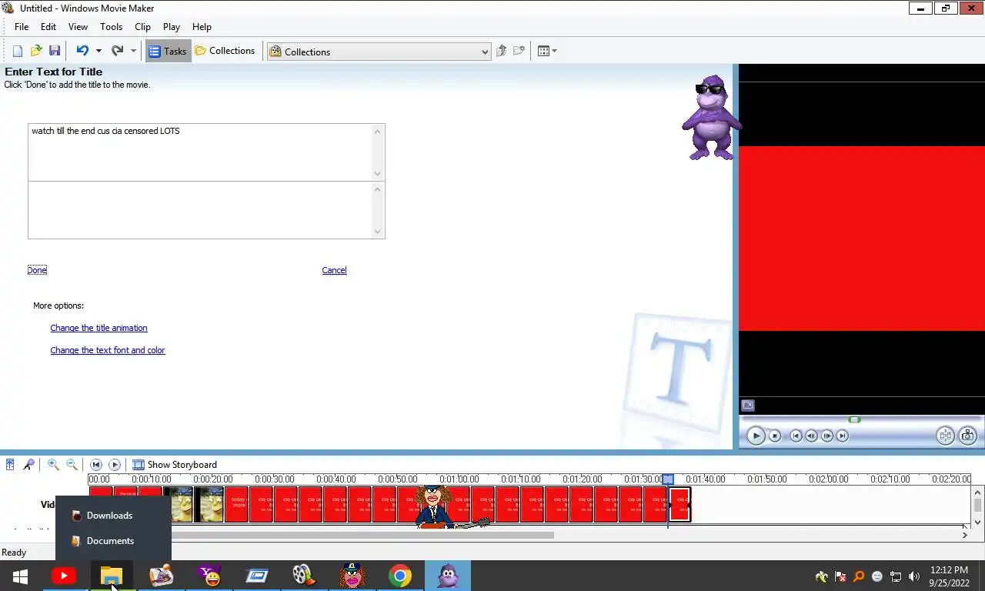This screenshot has width=985, height=591.
Task: Change the text font and color
Action: coord(108,350)
